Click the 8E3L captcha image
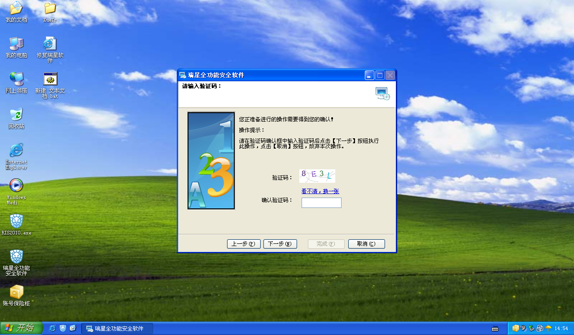This screenshot has height=335, width=574. click(317, 176)
